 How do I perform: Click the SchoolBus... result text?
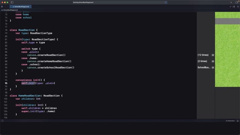pyautogui.click(x=204, y=67)
